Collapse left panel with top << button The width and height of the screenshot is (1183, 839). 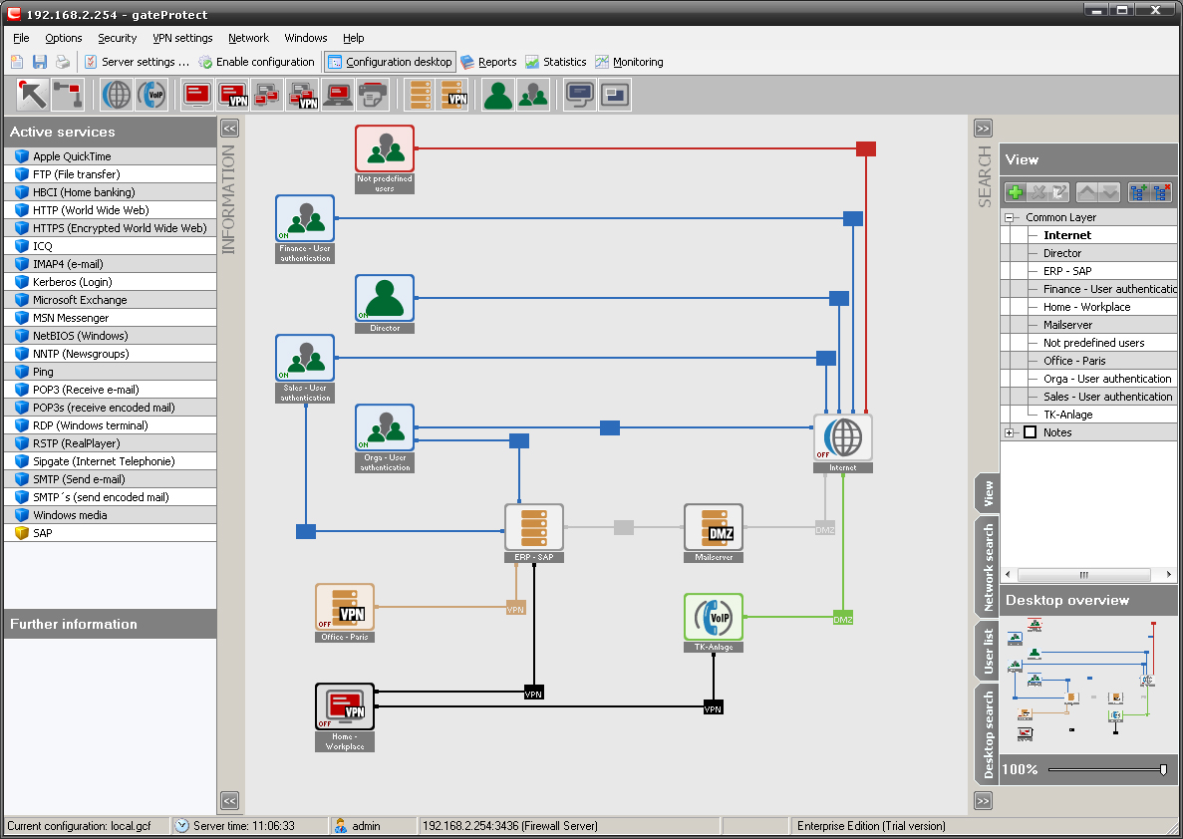point(229,128)
